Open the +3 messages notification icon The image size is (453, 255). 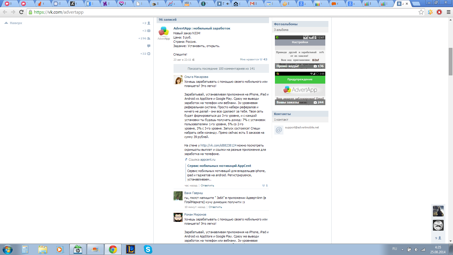pos(146,31)
